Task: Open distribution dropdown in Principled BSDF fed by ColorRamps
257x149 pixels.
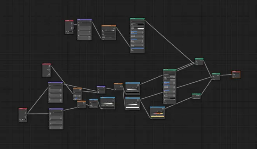Action: tap(169, 73)
